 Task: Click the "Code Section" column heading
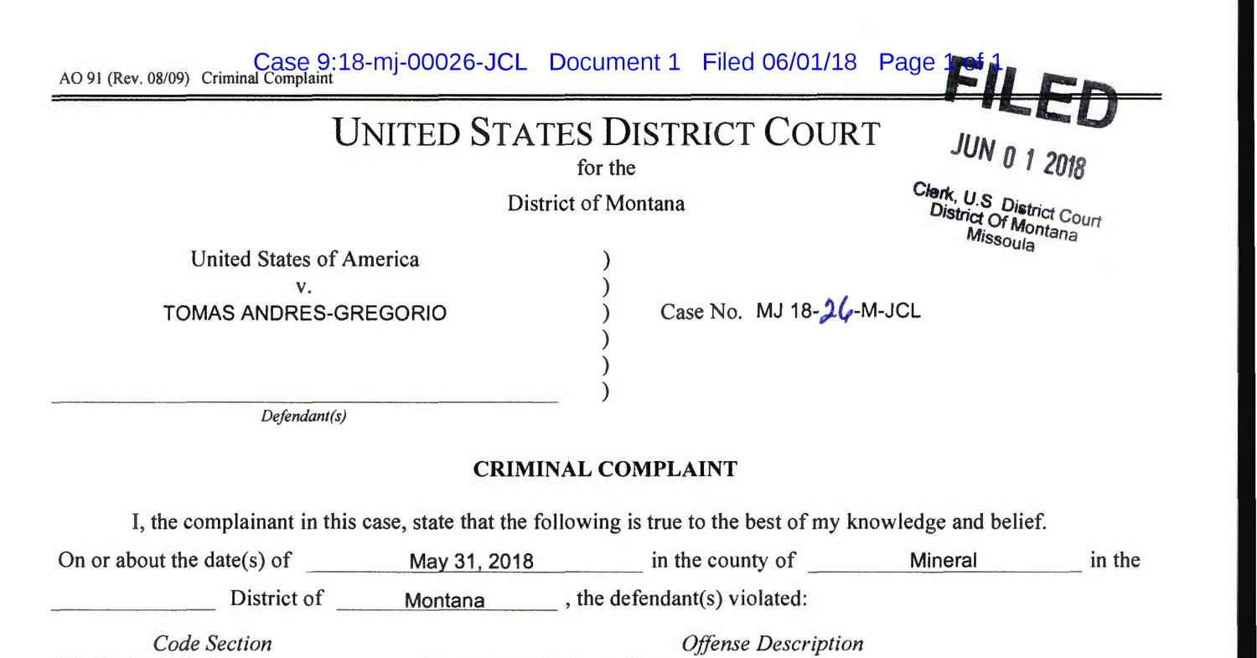(x=213, y=644)
